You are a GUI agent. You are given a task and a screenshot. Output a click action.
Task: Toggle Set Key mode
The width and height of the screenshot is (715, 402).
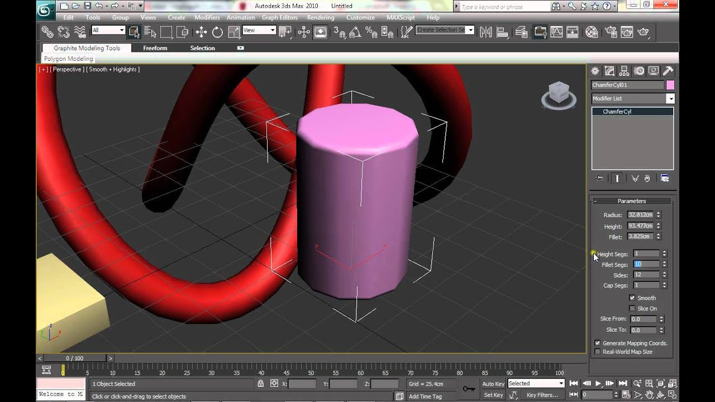point(493,395)
